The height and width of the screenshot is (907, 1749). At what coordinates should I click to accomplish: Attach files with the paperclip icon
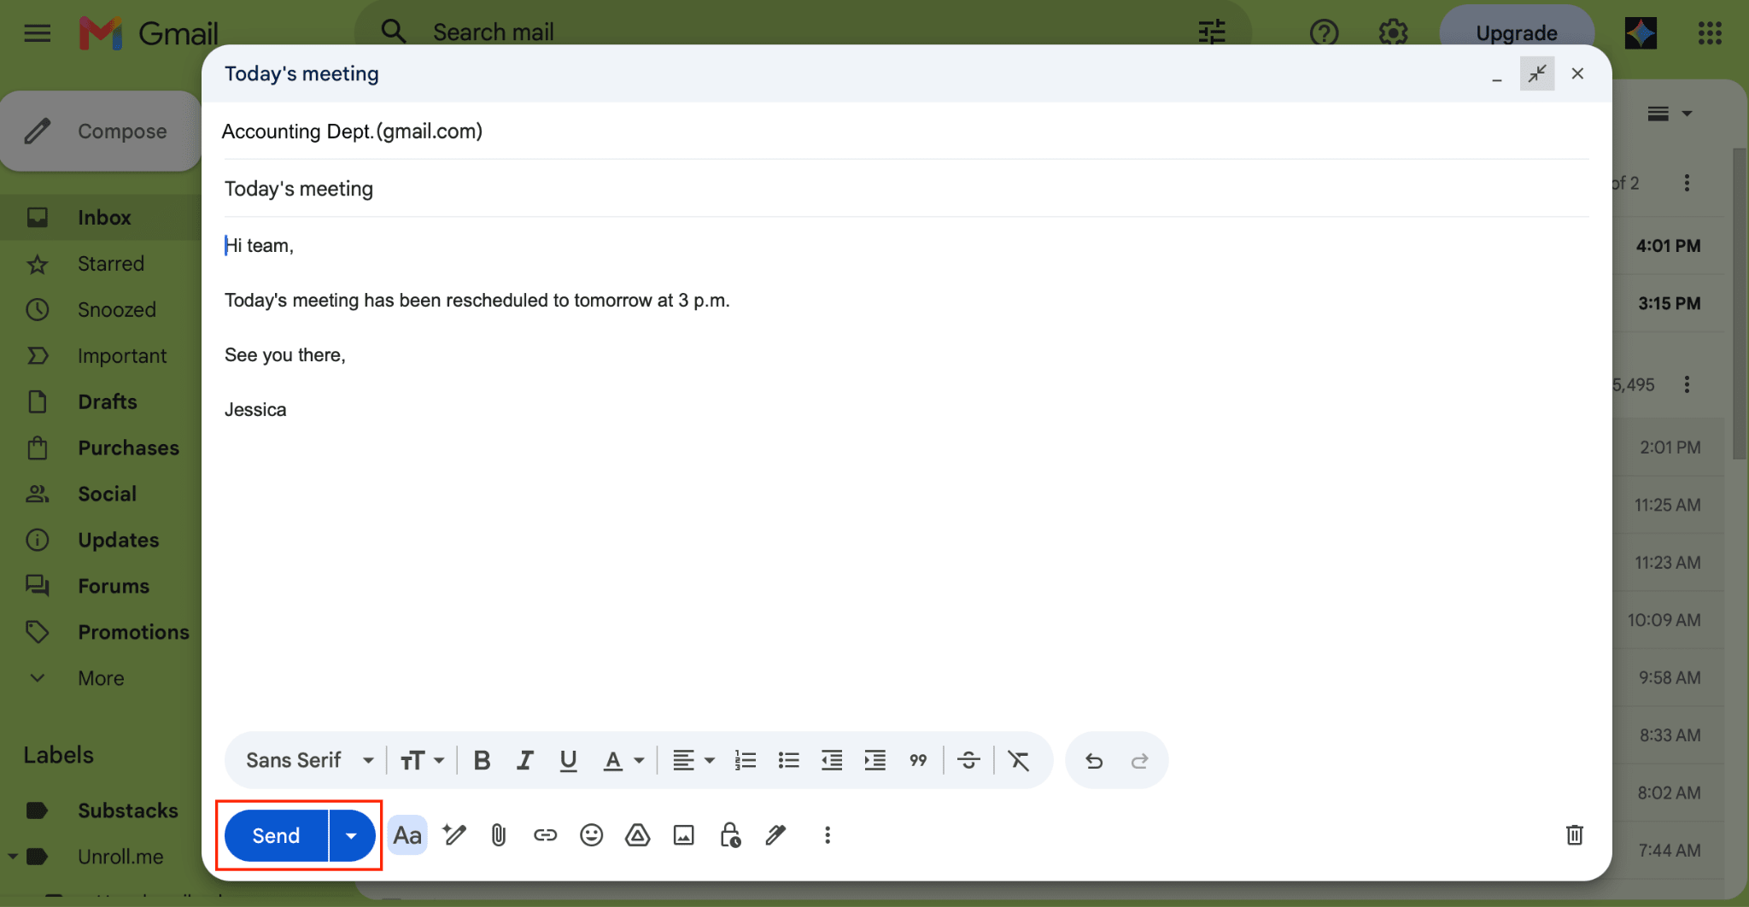pyautogui.click(x=499, y=835)
